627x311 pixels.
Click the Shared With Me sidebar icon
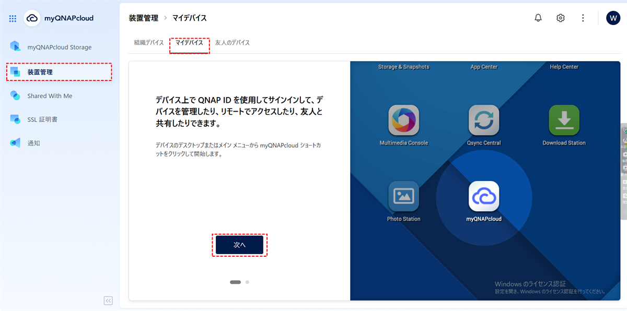(15, 95)
